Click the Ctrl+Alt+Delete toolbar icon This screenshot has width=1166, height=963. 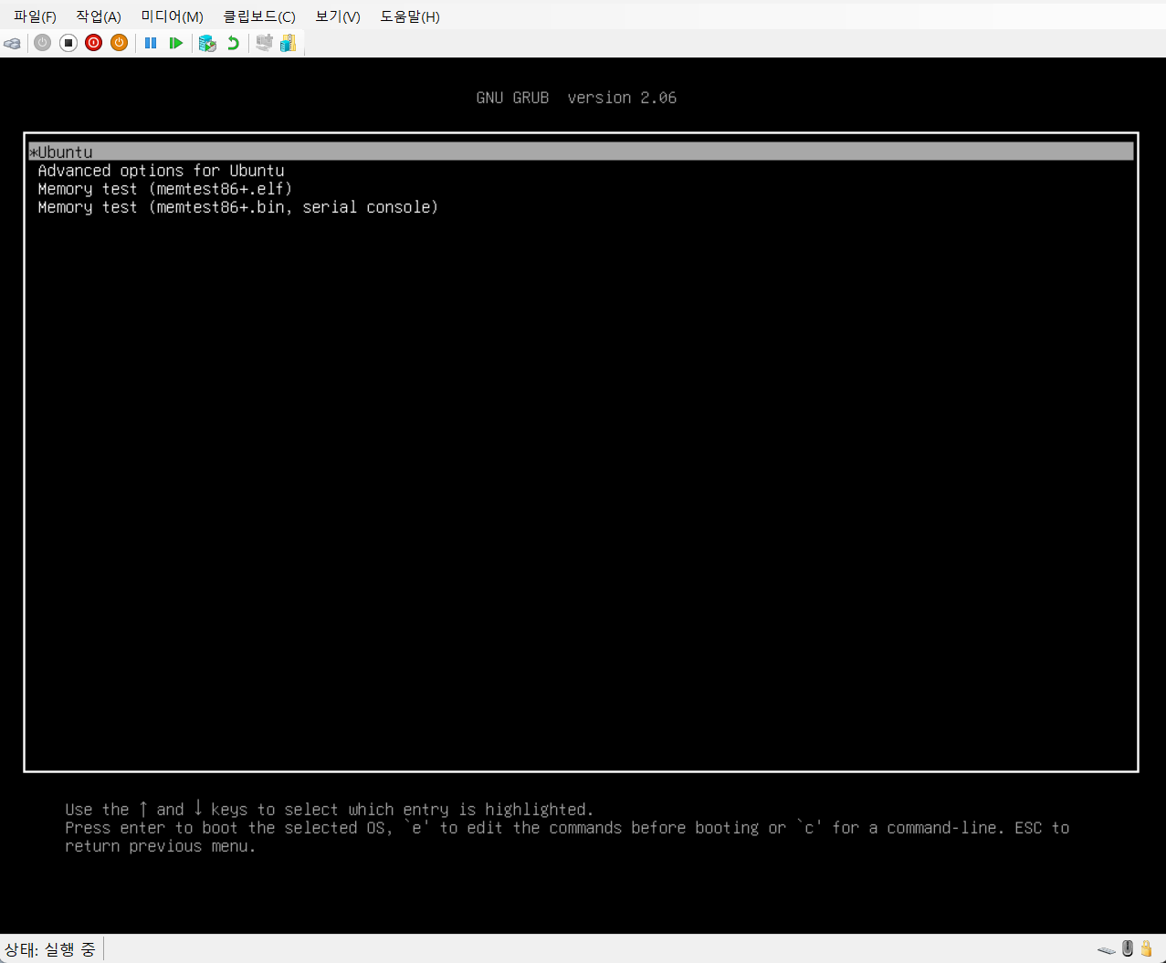tap(12, 43)
